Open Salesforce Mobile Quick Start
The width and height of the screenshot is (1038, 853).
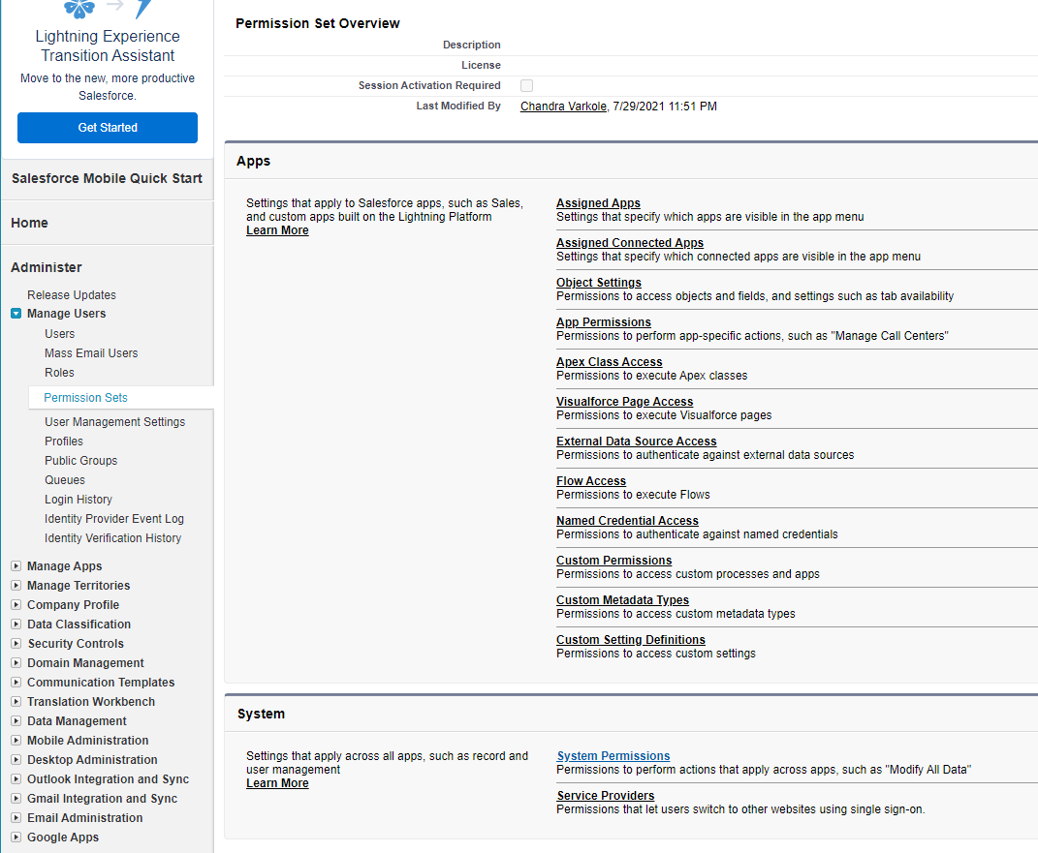107,178
